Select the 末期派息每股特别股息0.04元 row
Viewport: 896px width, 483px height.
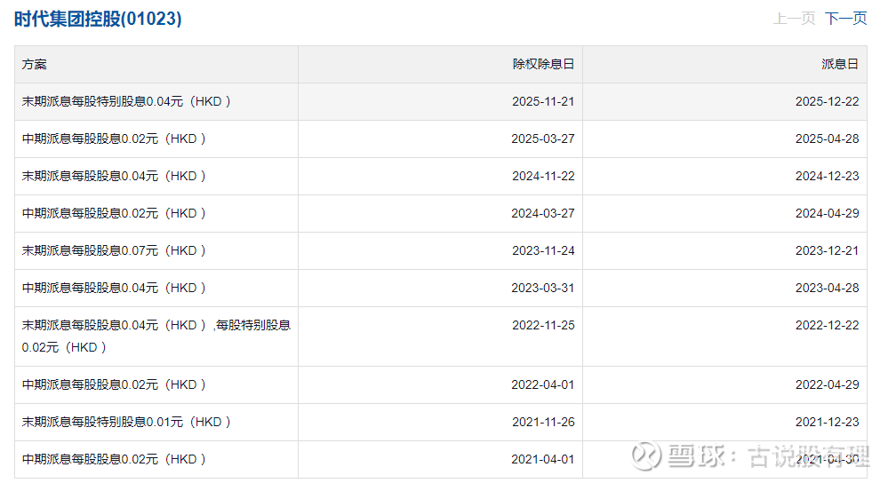click(x=126, y=102)
